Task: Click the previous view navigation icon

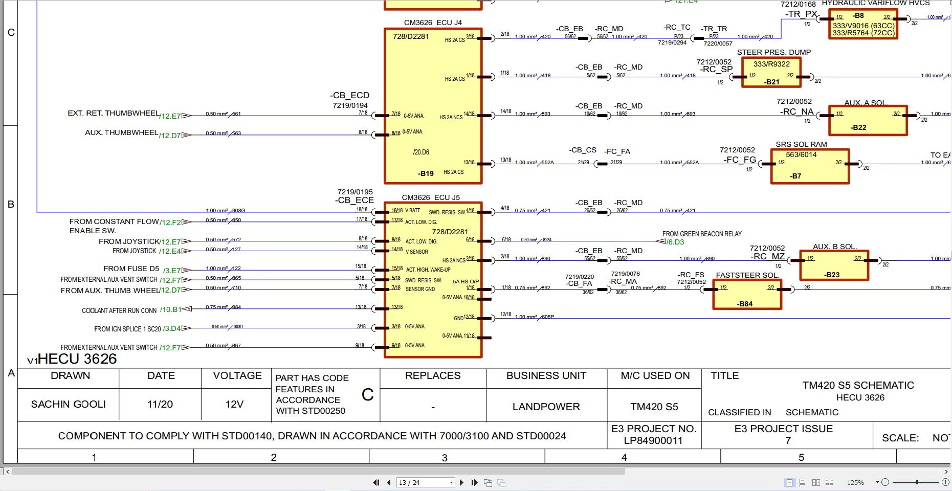Action: (488, 482)
